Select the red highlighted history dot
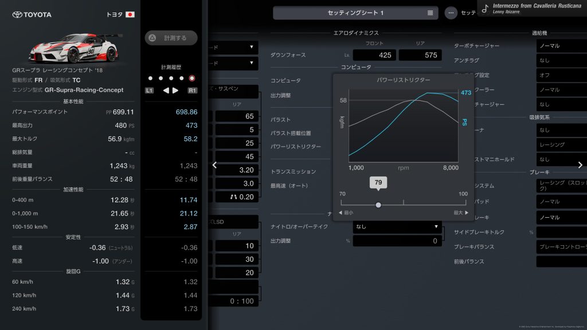Image resolution: width=587 pixels, height=330 pixels. (192, 78)
